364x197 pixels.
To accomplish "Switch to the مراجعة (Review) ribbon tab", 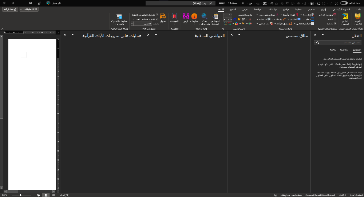I will click(x=258, y=9).
